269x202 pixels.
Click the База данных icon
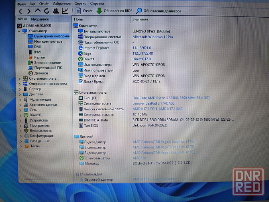click(x=26, y=141)
